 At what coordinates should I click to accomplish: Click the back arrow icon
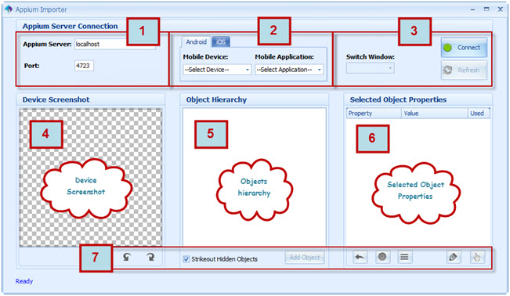pos(360,257)
